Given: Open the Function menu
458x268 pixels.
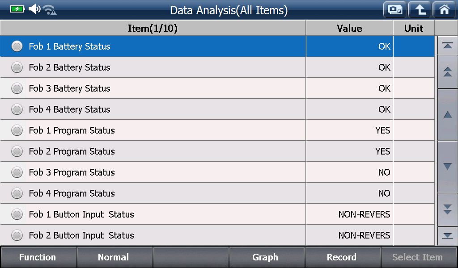Looking at the screenshot, I should 38,257.
